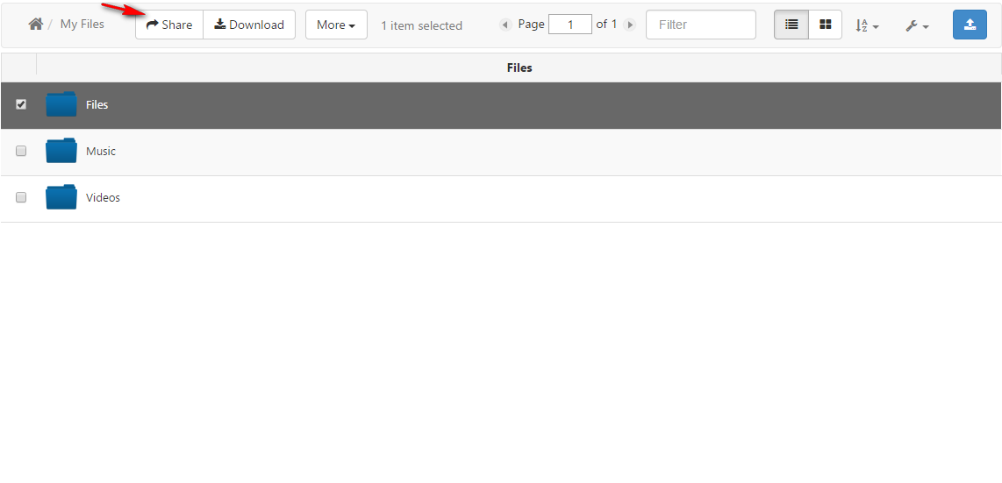Go to the next page arrow
Screen dimensions: 1002x483
coord(630,25)
